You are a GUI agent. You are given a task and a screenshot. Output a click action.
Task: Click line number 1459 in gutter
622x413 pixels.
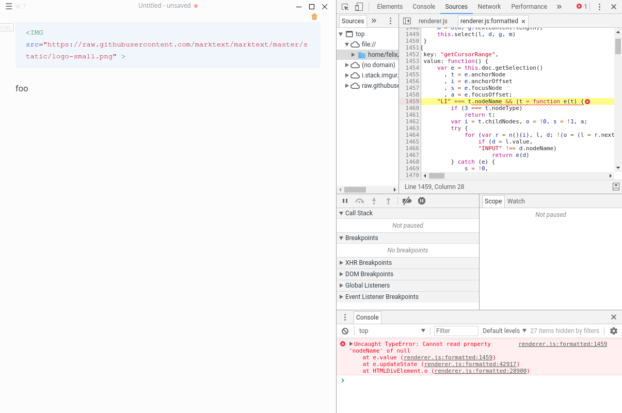[x=411, y=102]
